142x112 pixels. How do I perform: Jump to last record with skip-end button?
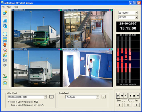(138, 96)
